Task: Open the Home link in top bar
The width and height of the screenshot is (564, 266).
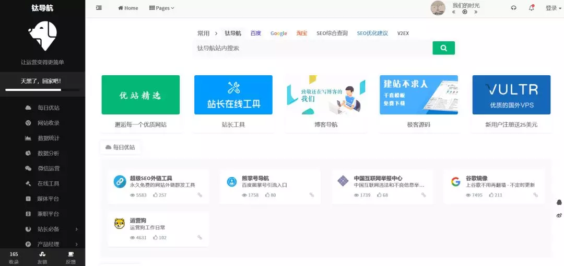Action: [128, 8]
